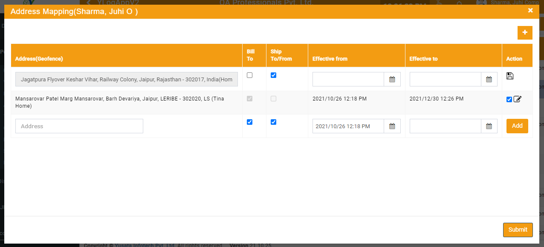Edit the Mansarovar Patel Marg address row
Viewport: 544px width, 247px height.
click(x=518, y=99)
